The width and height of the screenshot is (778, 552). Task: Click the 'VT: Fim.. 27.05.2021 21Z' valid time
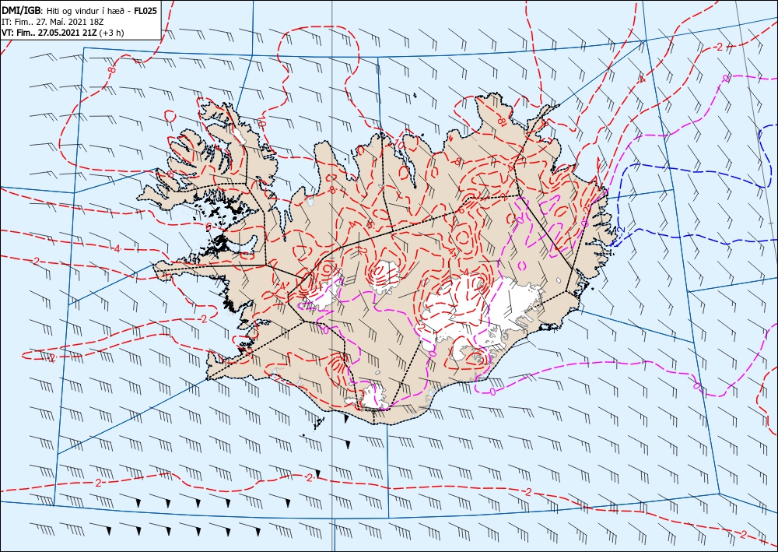pos(50,33)
